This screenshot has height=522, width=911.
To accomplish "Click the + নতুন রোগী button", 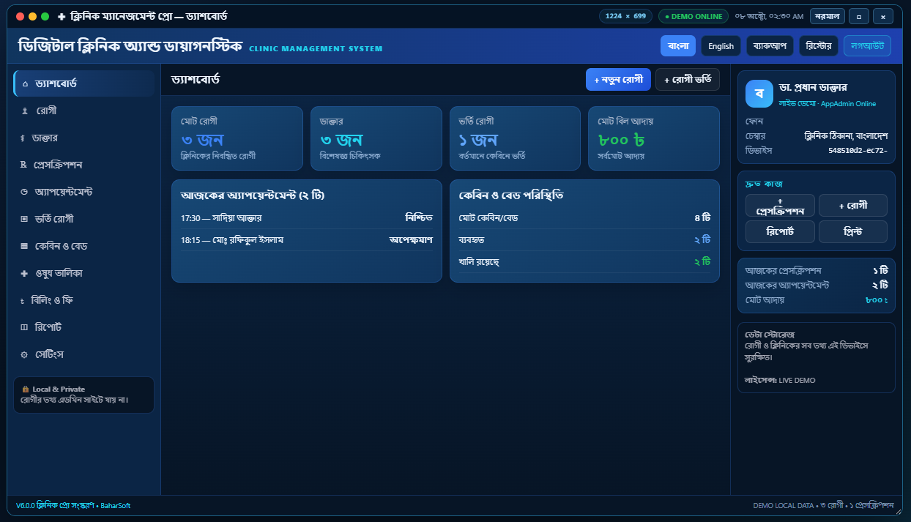I will pyautogui.click(x=618, y=79).
